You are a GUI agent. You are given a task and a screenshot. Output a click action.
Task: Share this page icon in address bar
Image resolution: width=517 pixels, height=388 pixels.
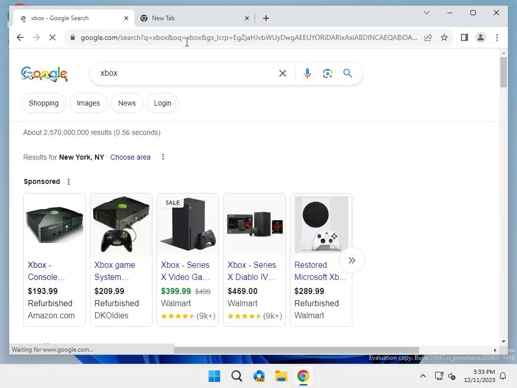428,37
